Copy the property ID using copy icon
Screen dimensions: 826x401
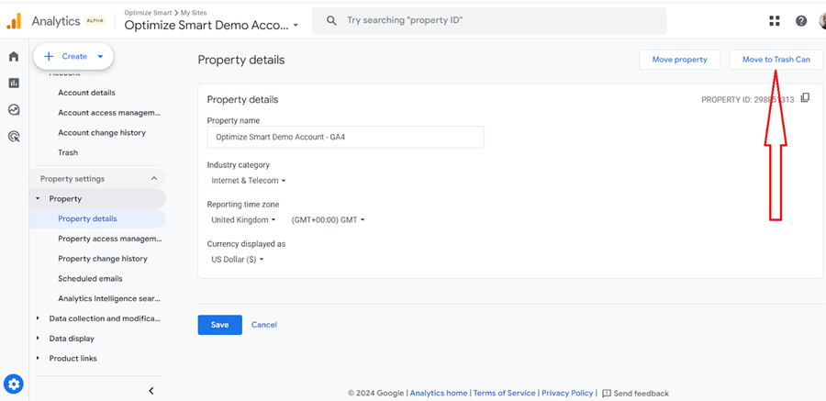click(x=805, y=98)
